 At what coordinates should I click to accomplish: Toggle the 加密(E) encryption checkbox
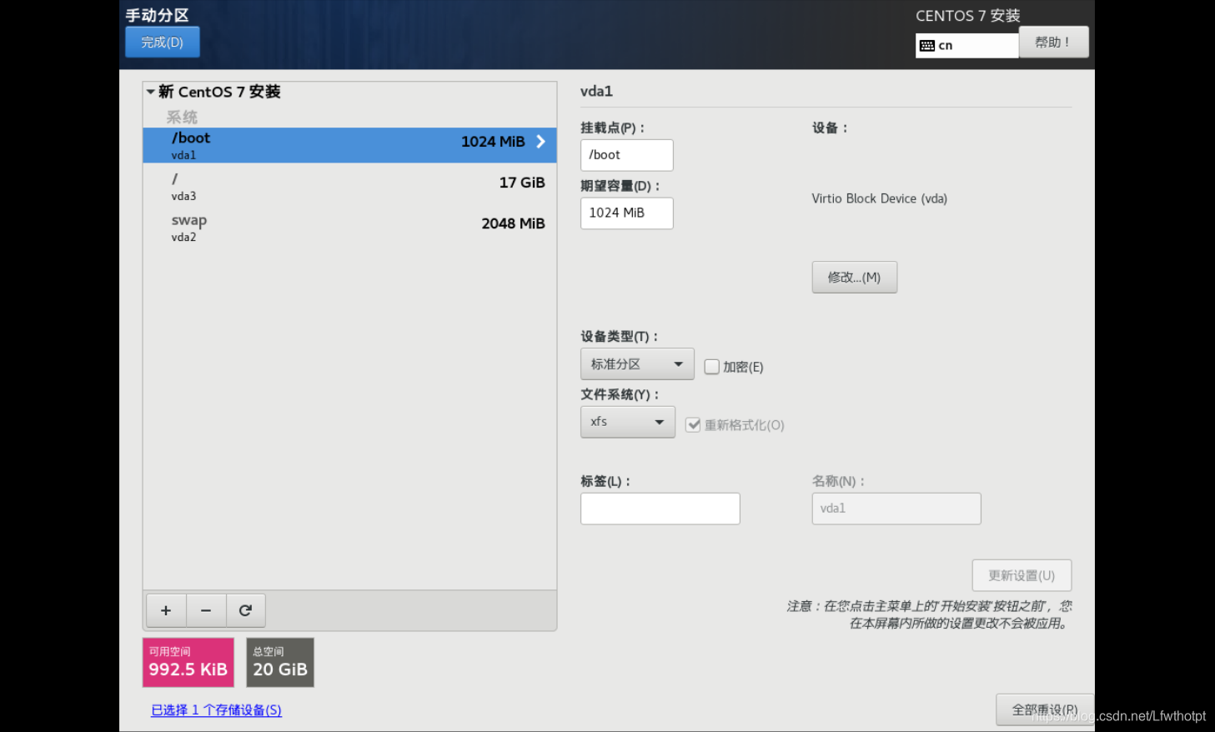pos(711,367)
